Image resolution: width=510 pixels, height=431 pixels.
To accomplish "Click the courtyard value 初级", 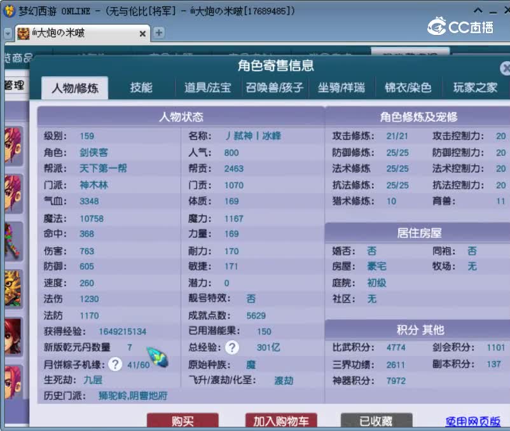I will click(376, 283).
